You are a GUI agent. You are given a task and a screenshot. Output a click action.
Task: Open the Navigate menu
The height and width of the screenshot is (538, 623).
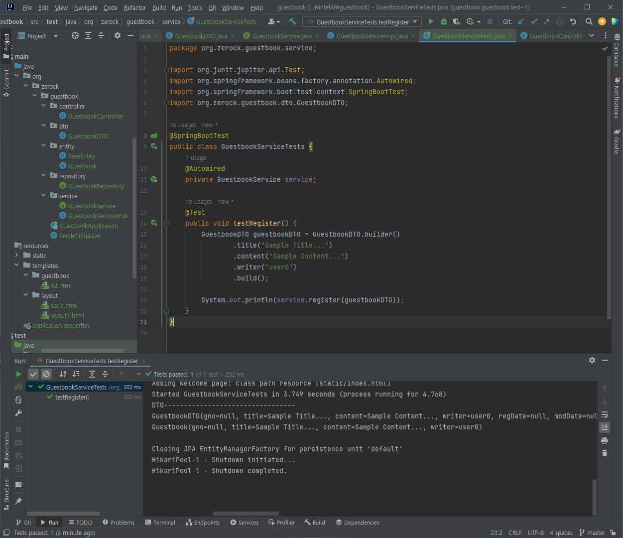click(x=86, y=7)
